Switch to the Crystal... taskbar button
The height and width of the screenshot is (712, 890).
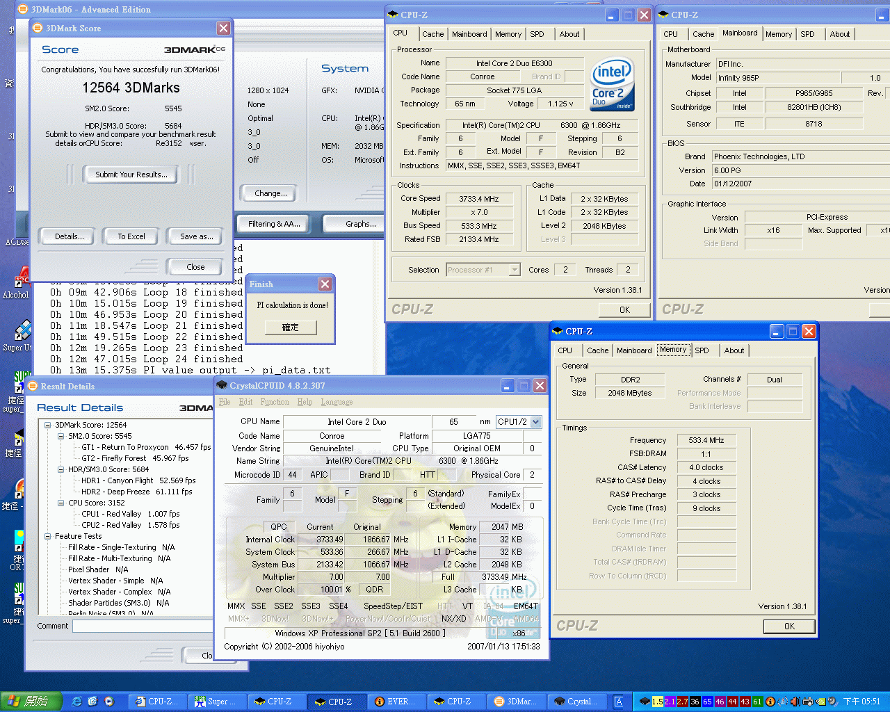pyautogui.click(x=576, y=702)
